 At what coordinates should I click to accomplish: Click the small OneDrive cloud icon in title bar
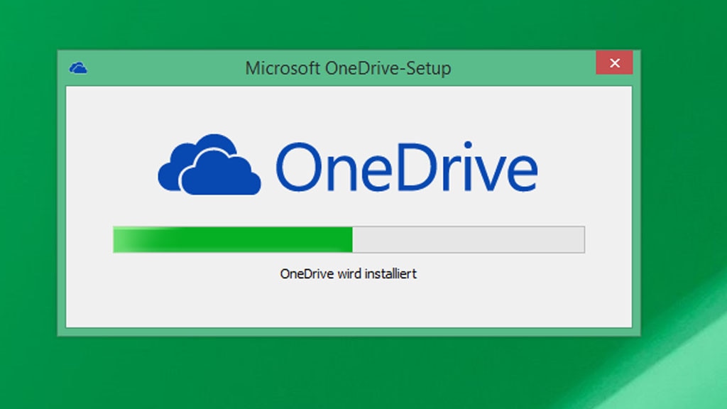[x=78, y=68]
